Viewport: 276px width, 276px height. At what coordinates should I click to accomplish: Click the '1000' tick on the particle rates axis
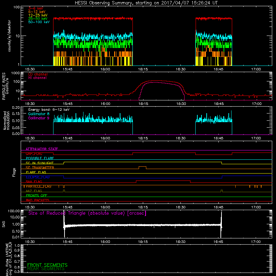(x=16, y=73)
